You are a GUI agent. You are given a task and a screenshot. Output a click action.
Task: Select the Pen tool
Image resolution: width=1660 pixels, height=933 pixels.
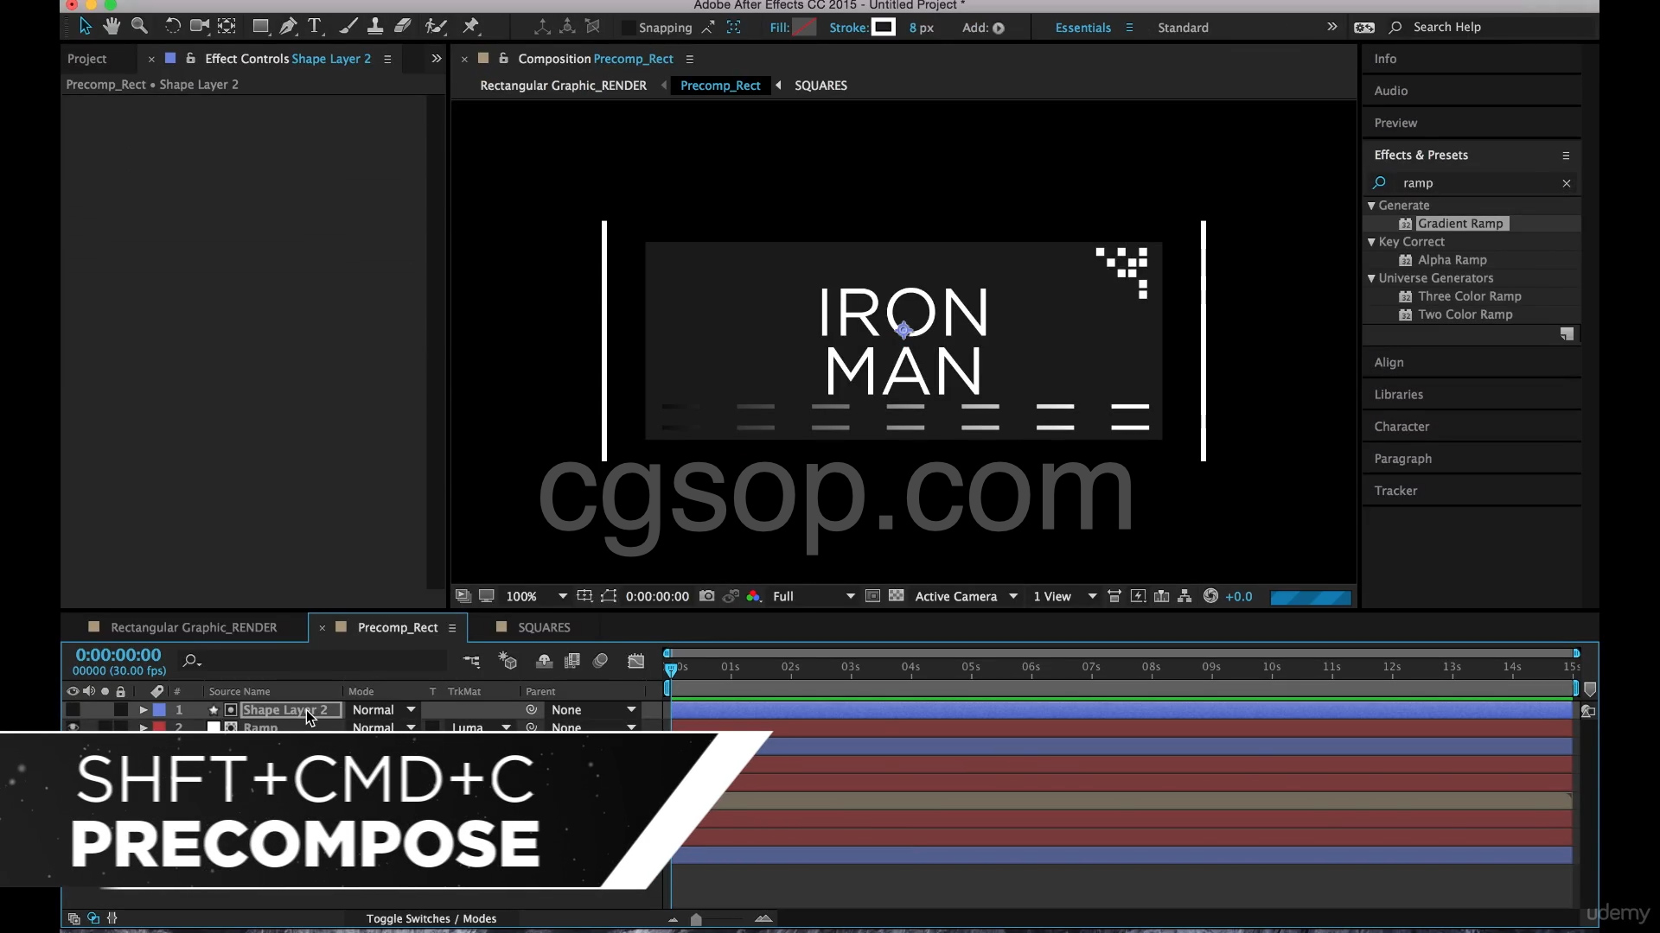pos(288,27)
